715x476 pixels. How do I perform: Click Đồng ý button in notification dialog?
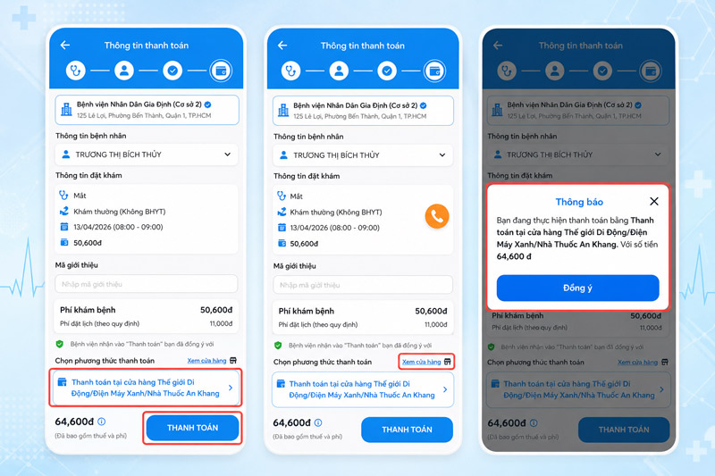(x=577, y=288)
